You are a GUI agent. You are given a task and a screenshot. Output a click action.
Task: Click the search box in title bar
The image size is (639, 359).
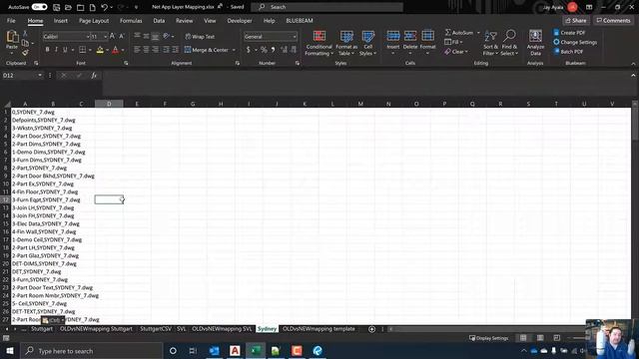[326, 7]
